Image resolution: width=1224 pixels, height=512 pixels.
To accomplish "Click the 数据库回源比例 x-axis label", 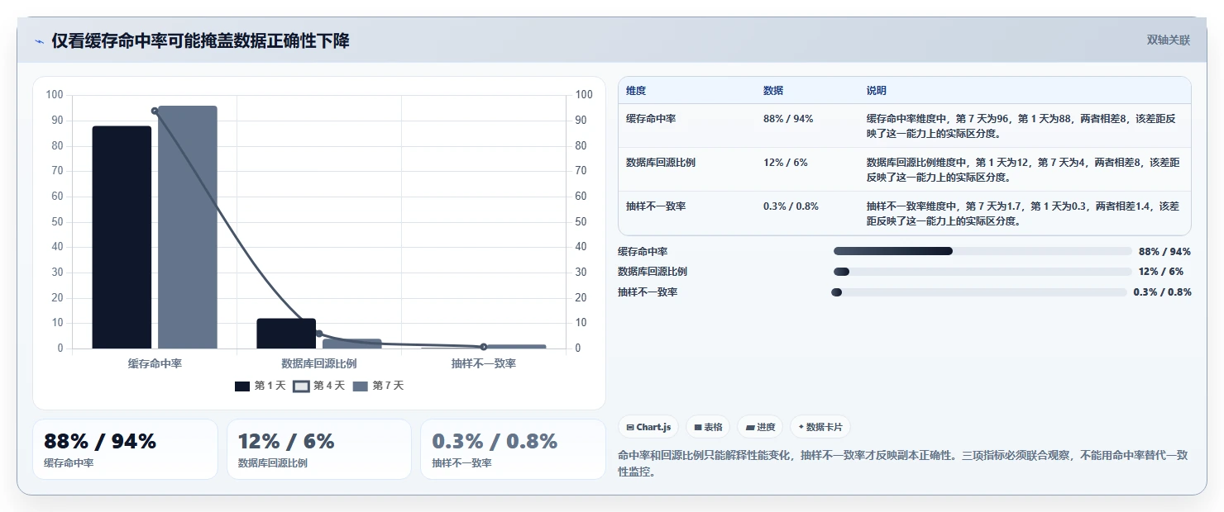I will [319, 363].
